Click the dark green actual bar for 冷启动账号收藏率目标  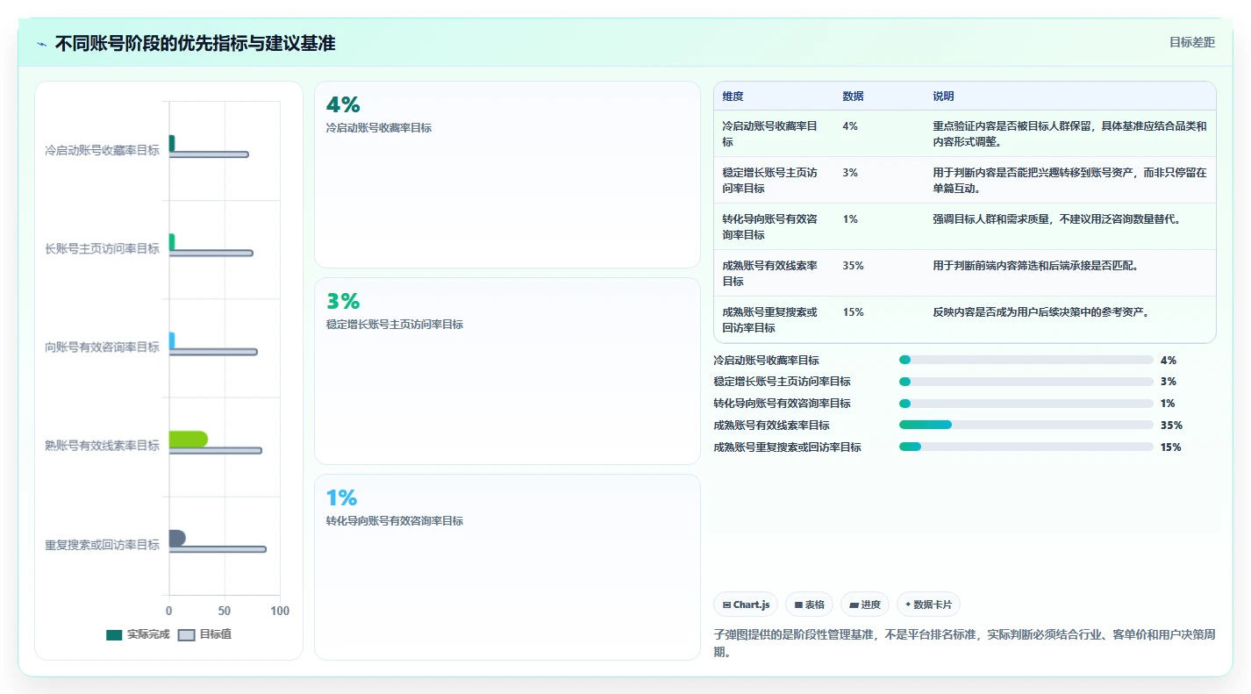(x=172, y=143)
